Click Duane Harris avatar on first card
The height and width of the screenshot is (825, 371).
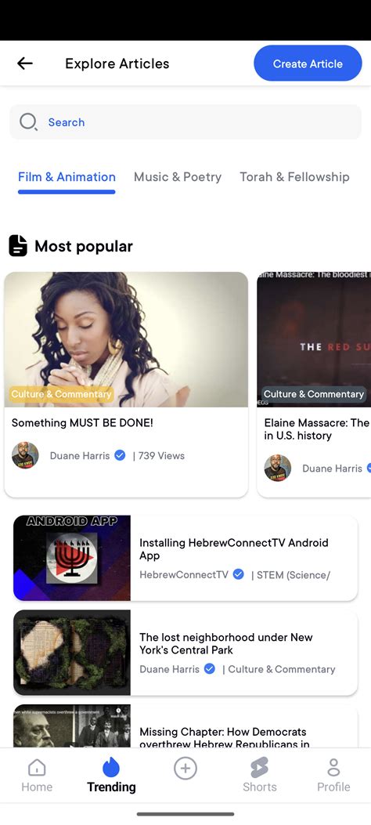[x=25, y=455]
